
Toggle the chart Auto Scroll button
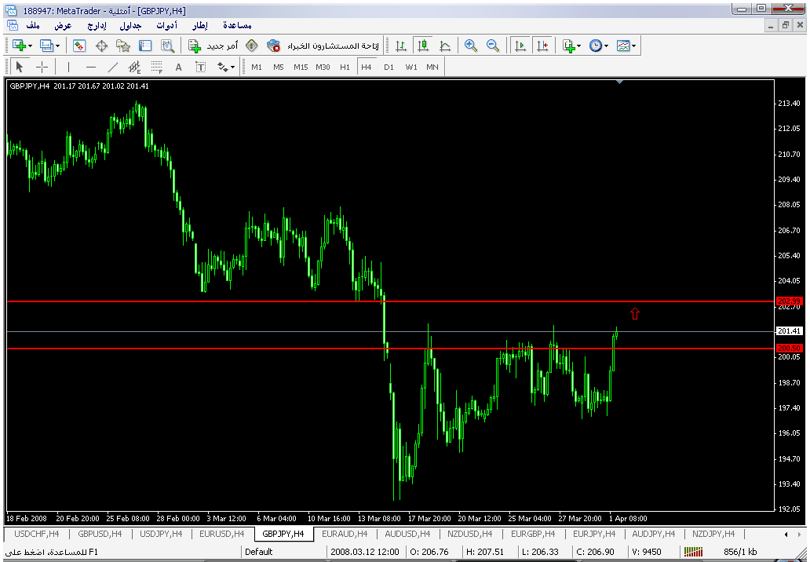tap(520, 46)
